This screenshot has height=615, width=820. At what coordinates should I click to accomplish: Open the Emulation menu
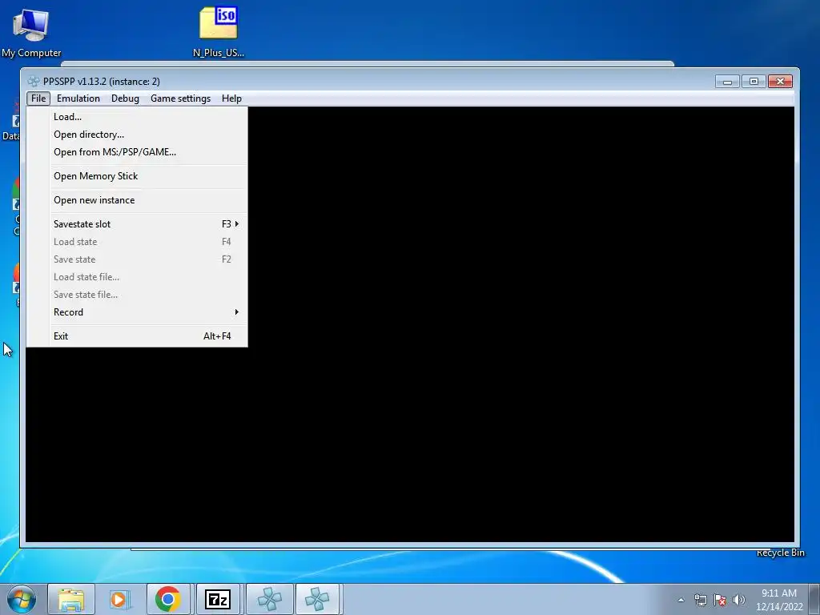78,98
